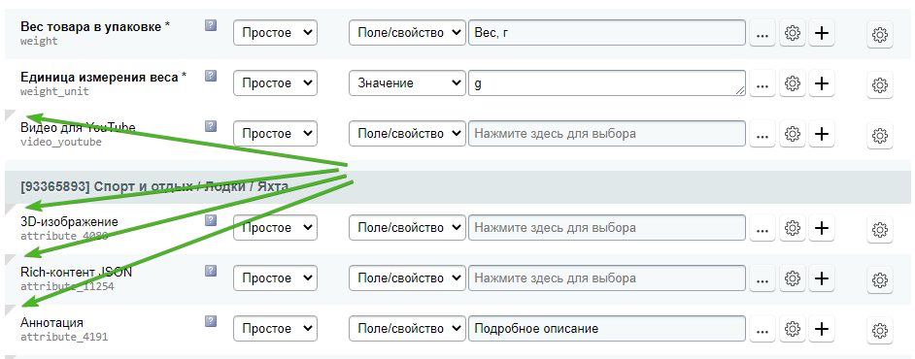Open Значение dropdown for weight unit
The image size is (915, 359).
click(x=407, y=83)
